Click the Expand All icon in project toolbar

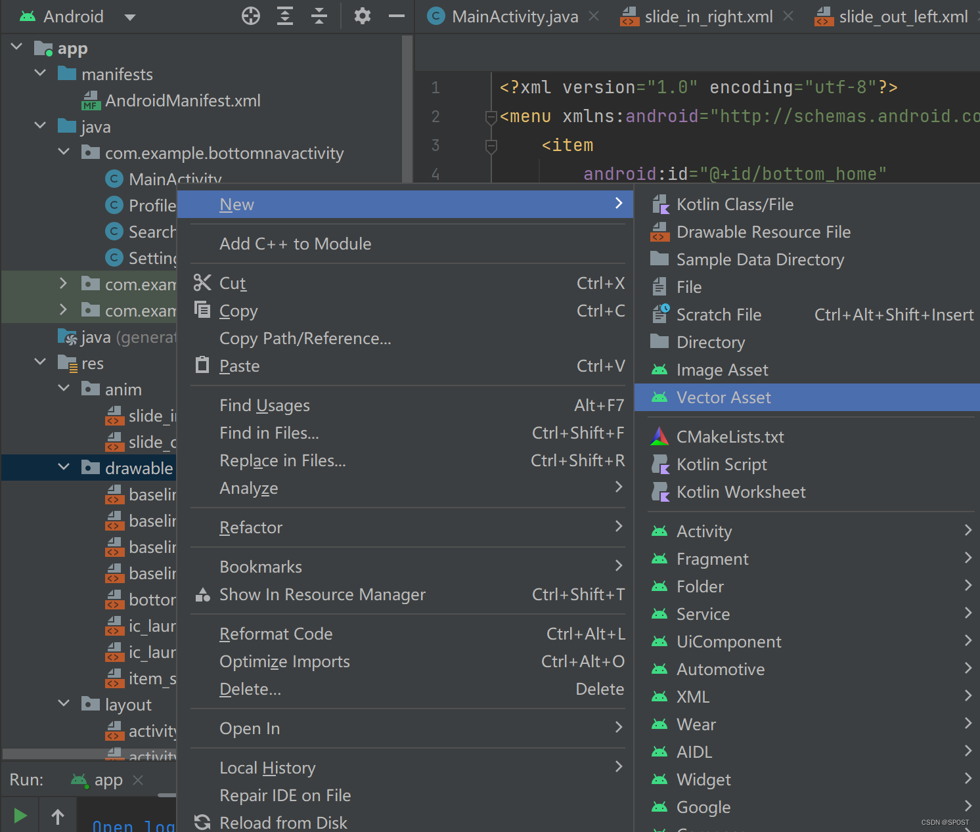pyautogui.click(x=285, y=16)
